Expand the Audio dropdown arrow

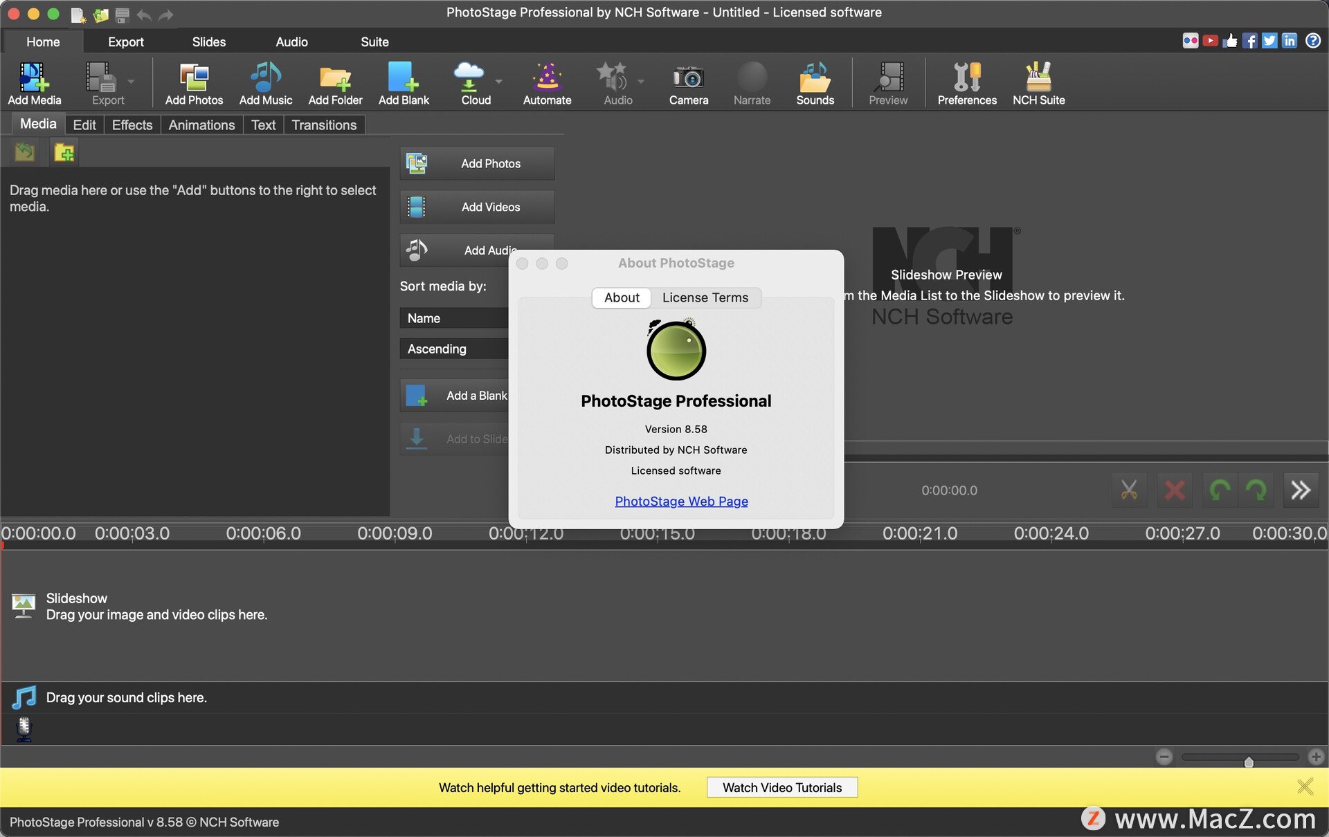coord(641,82)
